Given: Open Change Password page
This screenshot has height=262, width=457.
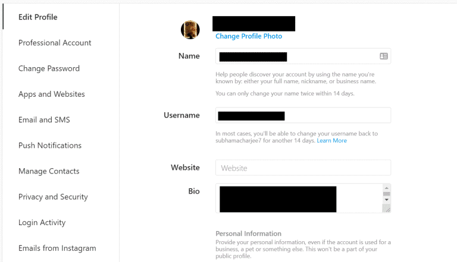Looking at the screenshot, I should (x=49, y=68).
